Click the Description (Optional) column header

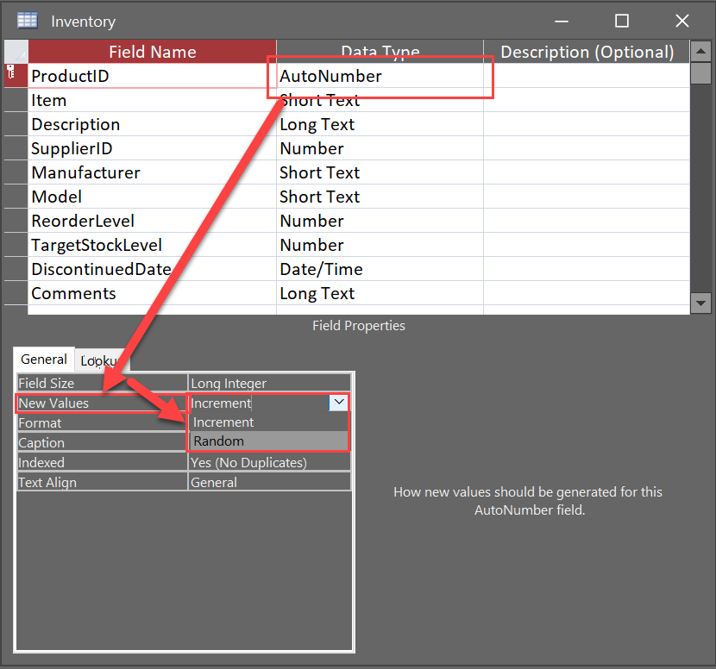tap(587, 52)
